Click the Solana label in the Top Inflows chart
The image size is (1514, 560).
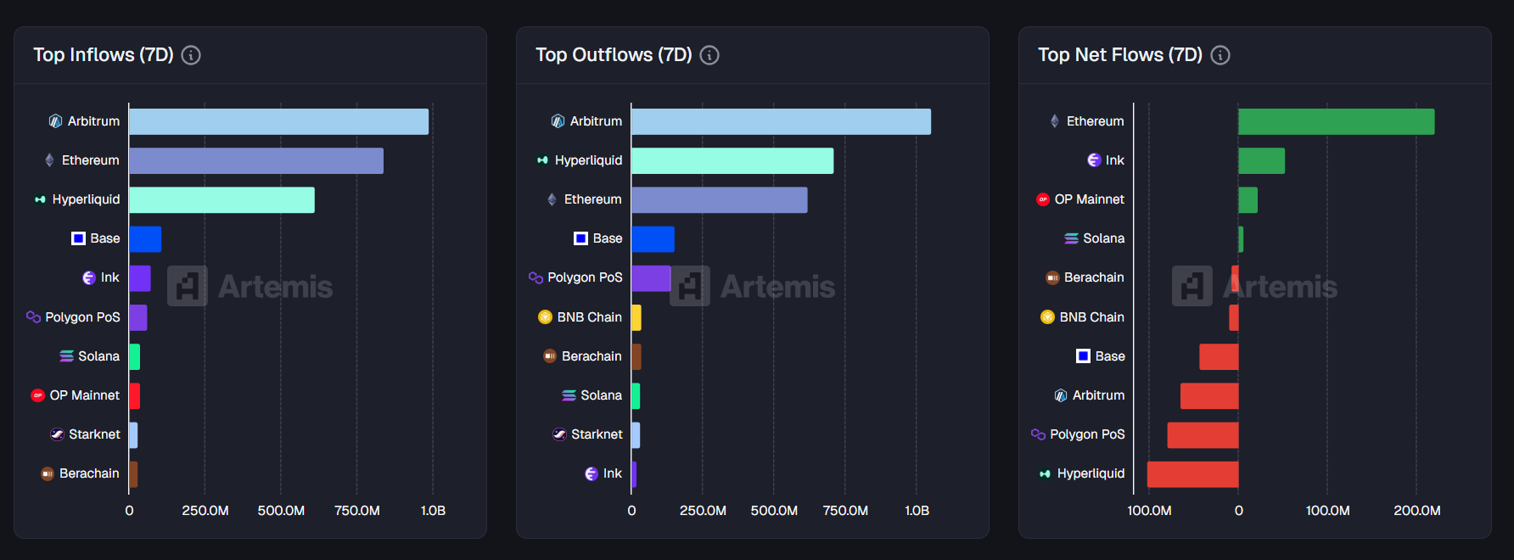(98, 356)
